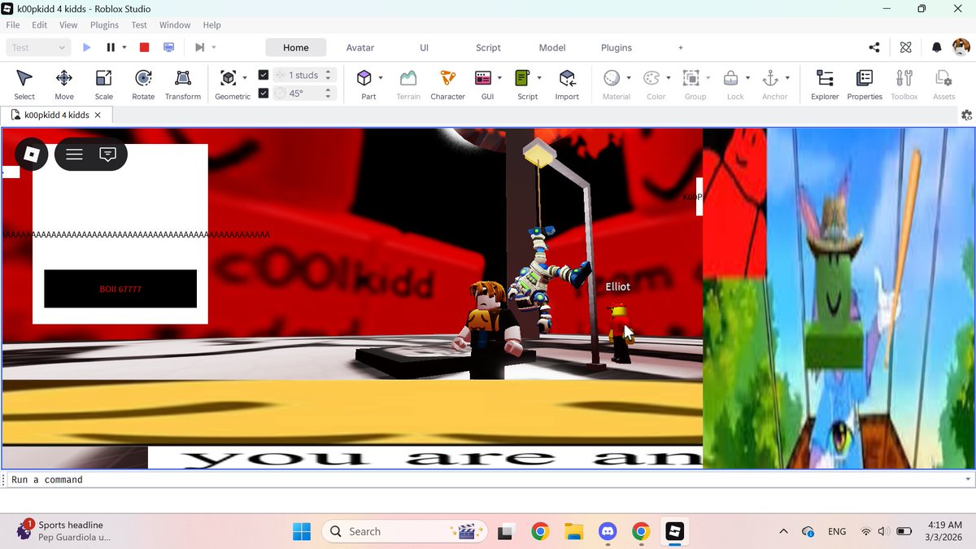Toggle the 45° rotate snapping checkbox
Screen dimensions: 976x549
click(x=263, y=93)
